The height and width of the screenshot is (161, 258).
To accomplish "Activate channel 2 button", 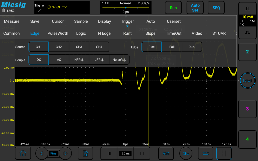I will tap(247, 52).
